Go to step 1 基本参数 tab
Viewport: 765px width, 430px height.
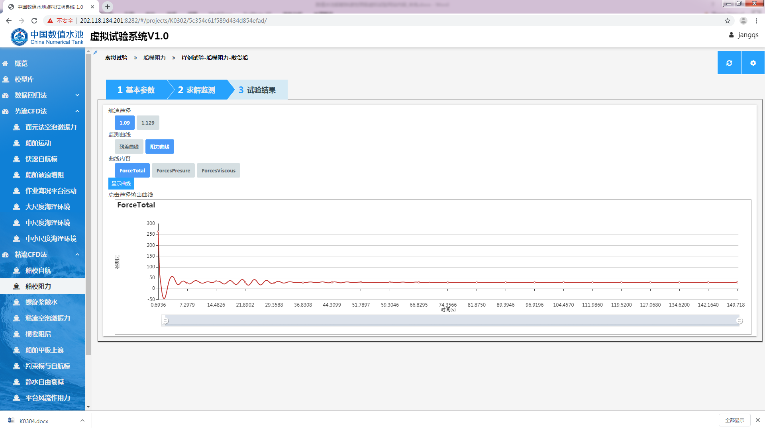click(136, 90)
